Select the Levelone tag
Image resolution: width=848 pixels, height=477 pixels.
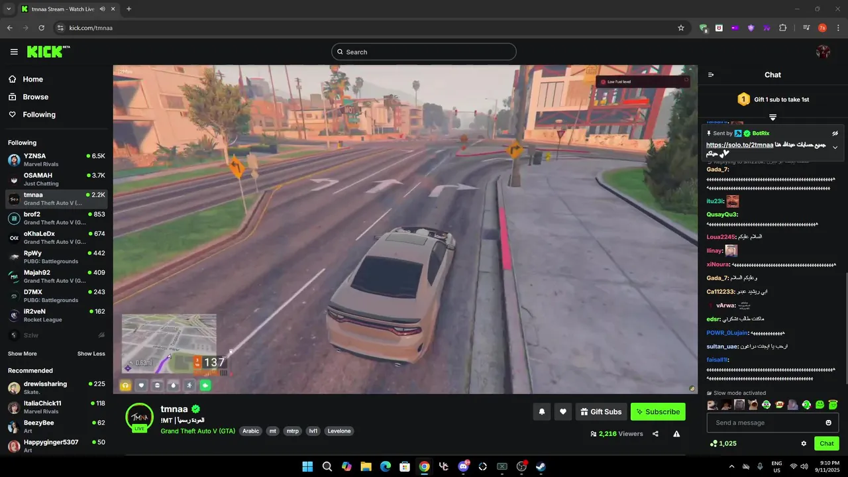pyautogui.click(x=339, y=431)
